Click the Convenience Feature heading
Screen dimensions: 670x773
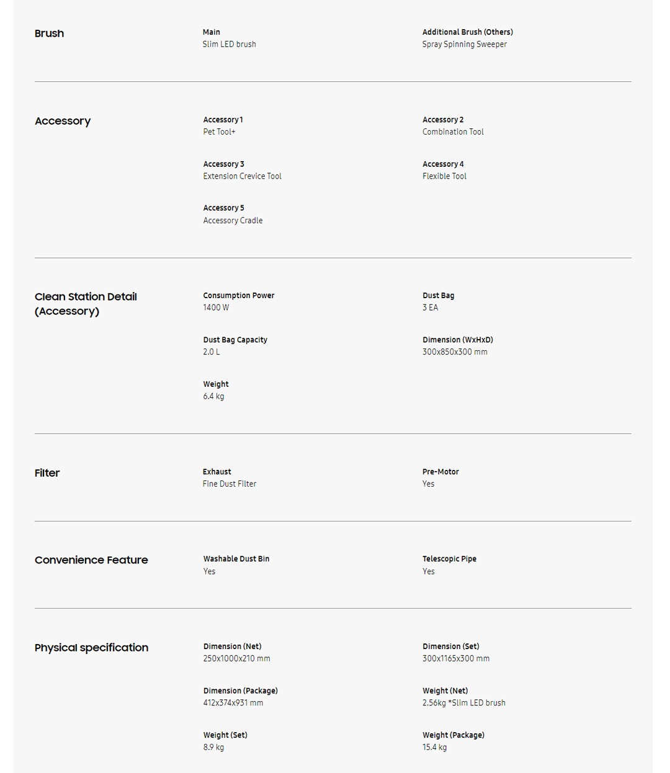[91, 560]
